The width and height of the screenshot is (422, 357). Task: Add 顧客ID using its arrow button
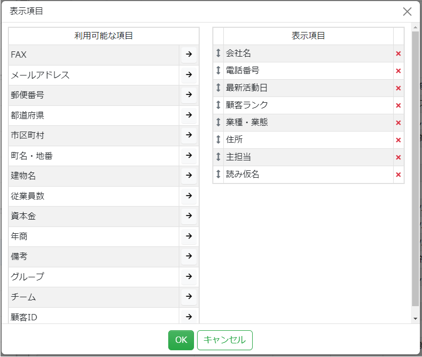point(189,317)
